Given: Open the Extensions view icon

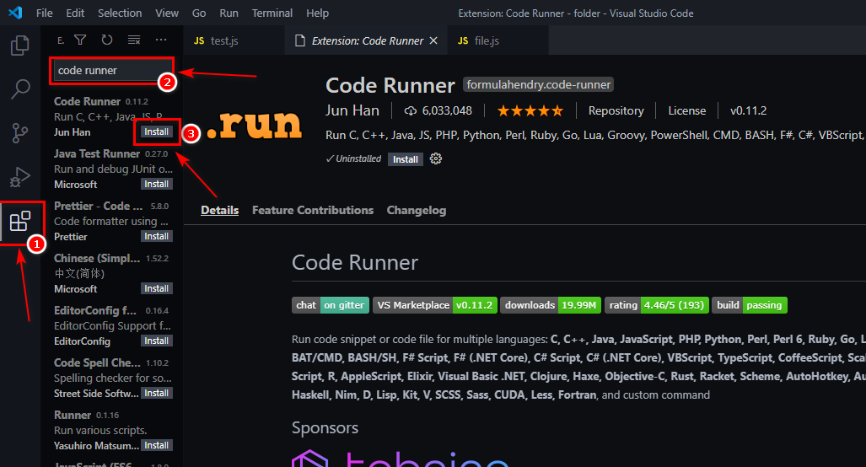Looking at the screenshot, I should (x=20, y=222).
